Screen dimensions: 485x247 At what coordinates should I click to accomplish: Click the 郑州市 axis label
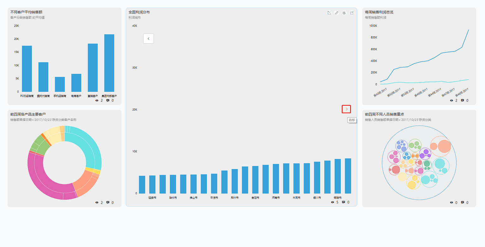point(235,198)
